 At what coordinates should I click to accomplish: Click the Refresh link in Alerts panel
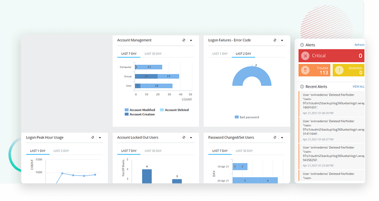[359, 45]
